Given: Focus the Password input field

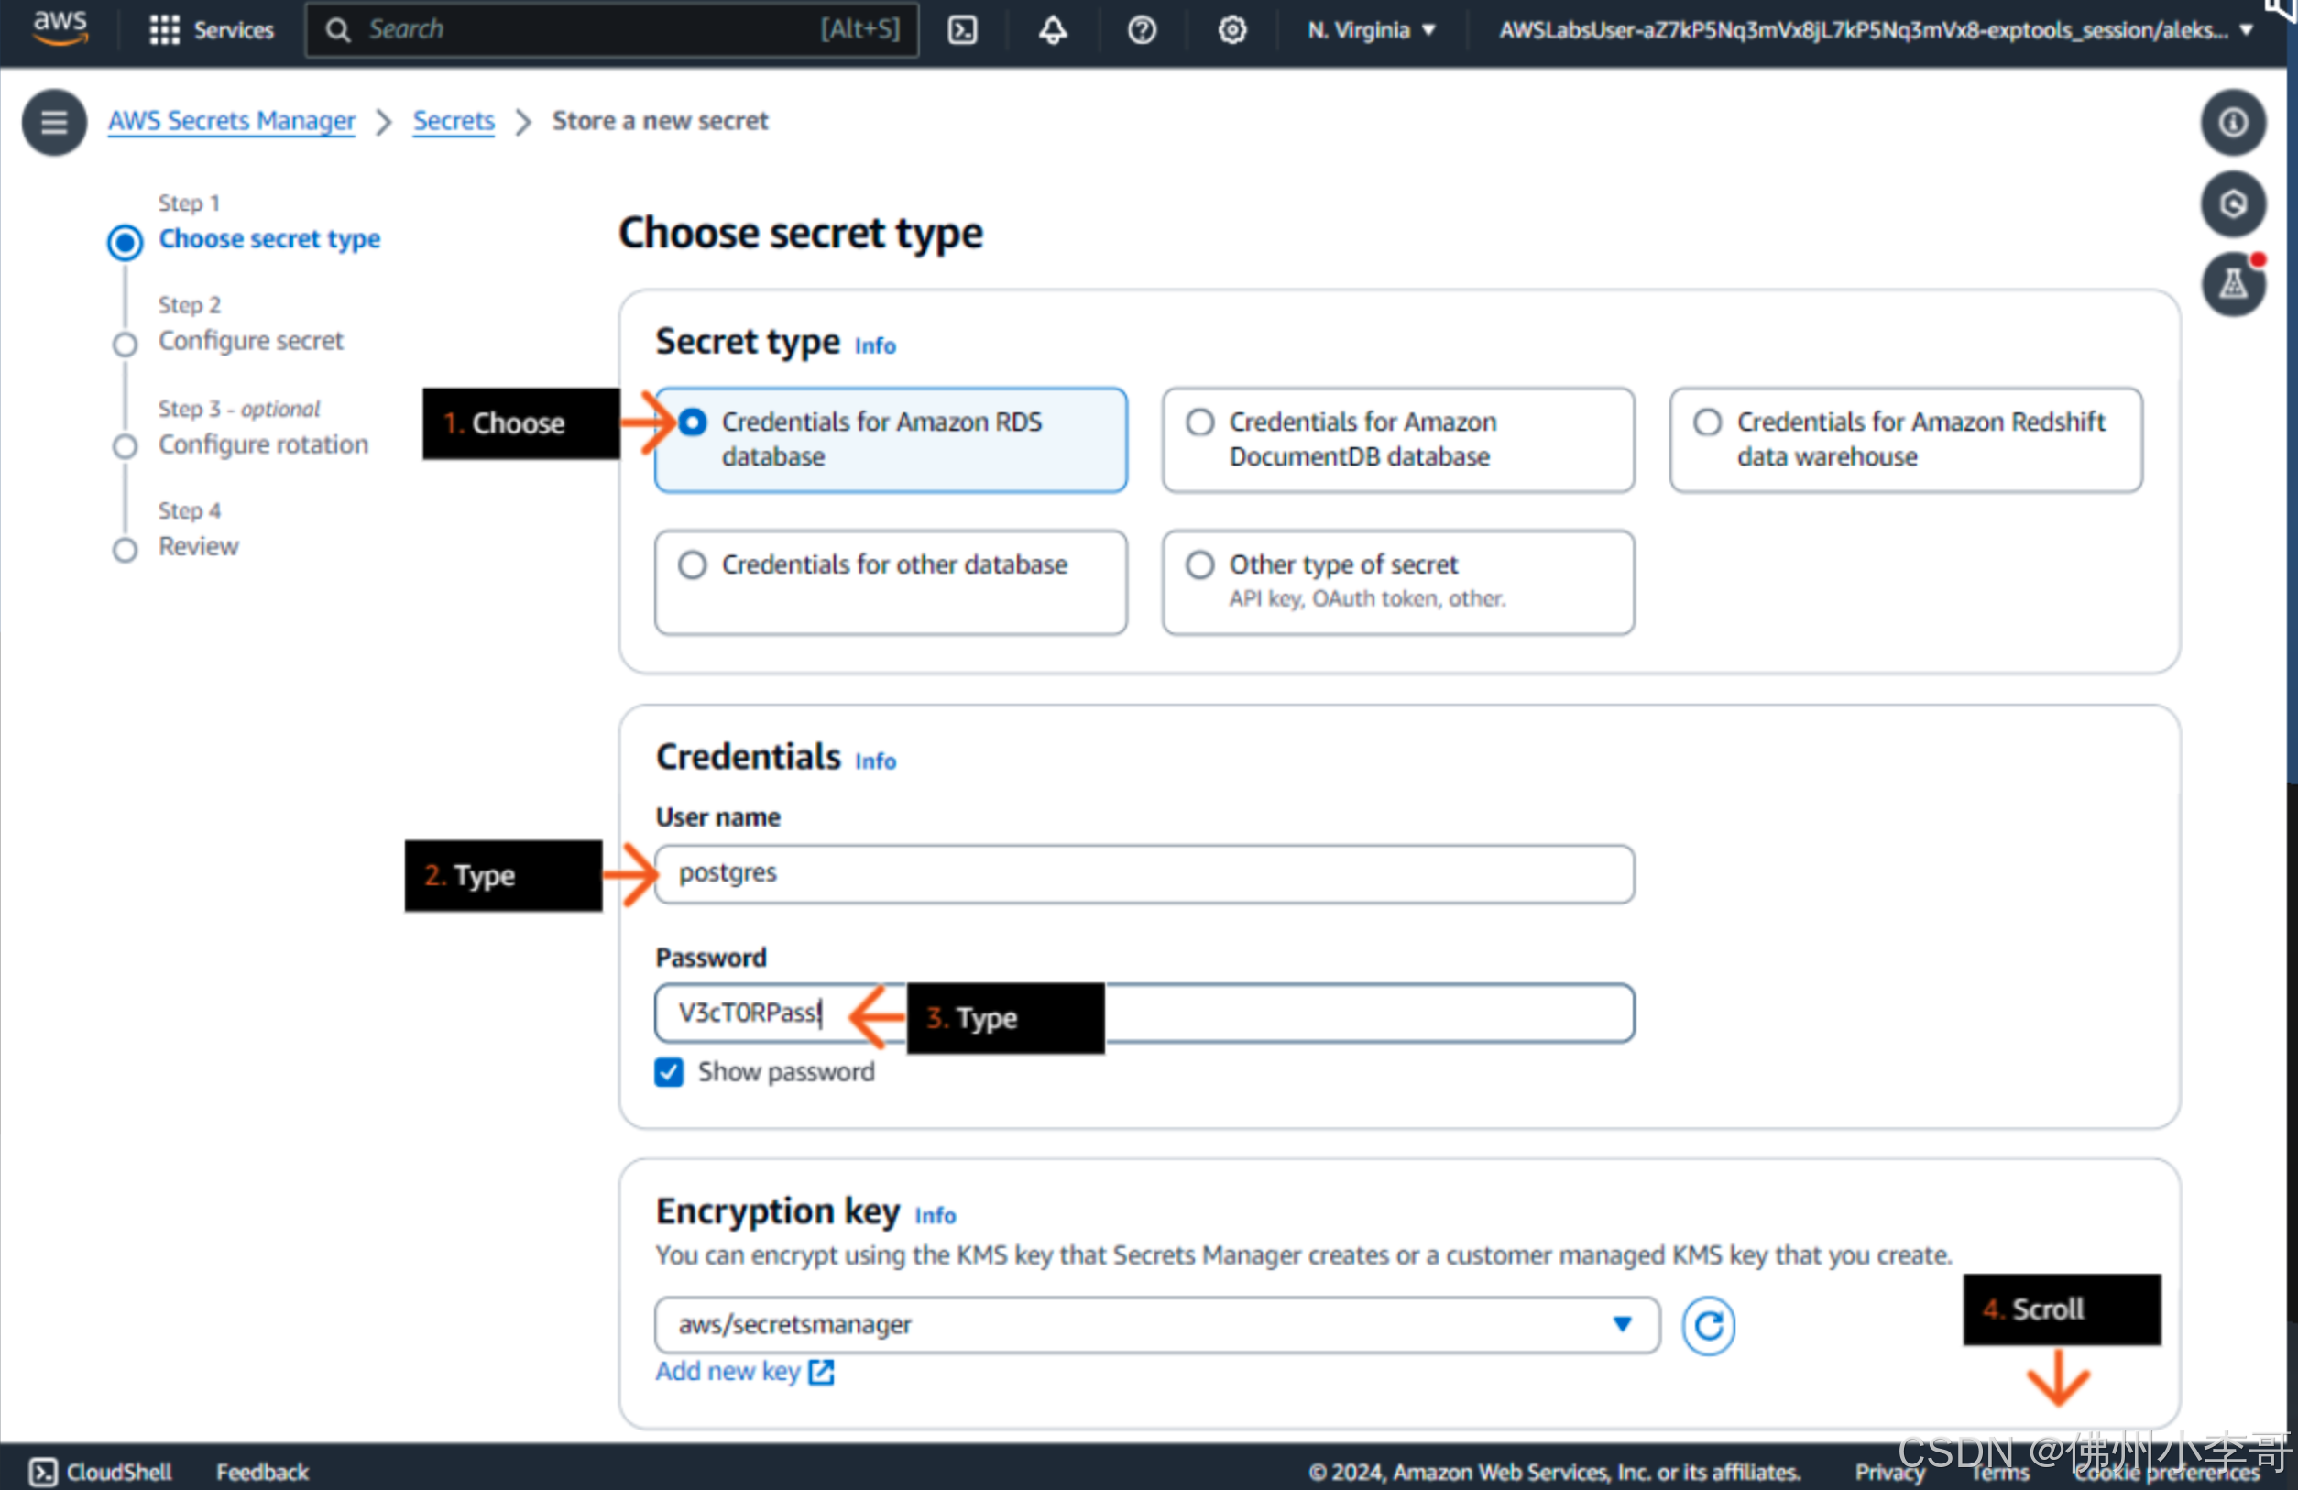Looking at the screenshot, I should [1144, 1013].
